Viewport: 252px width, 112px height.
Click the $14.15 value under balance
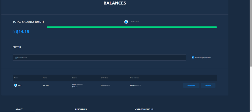click(75, 87)
